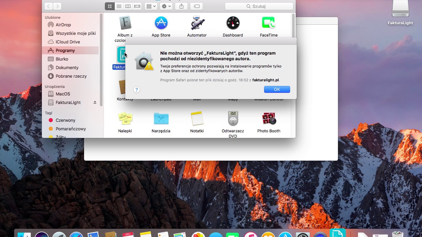Select the MacOS device in sidebar
Screen dimensions: 422x237
(x=59, y=94)
